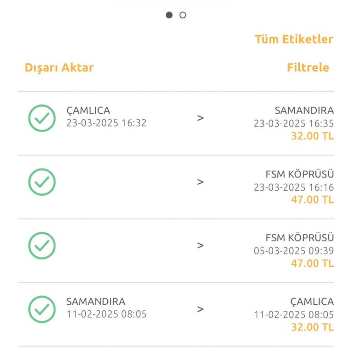Click green checkmark for FSM KÖPRÜSÜ 16:16 toll

pyautogui.click(x=42, y=182)
